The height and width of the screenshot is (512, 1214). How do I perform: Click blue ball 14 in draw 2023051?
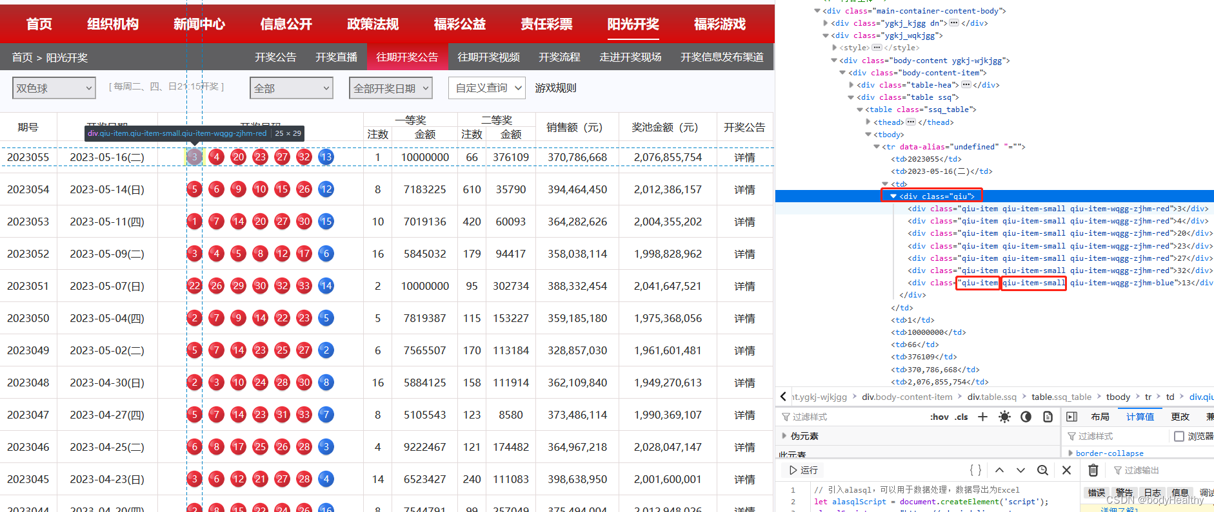click(x=326, y=285)
